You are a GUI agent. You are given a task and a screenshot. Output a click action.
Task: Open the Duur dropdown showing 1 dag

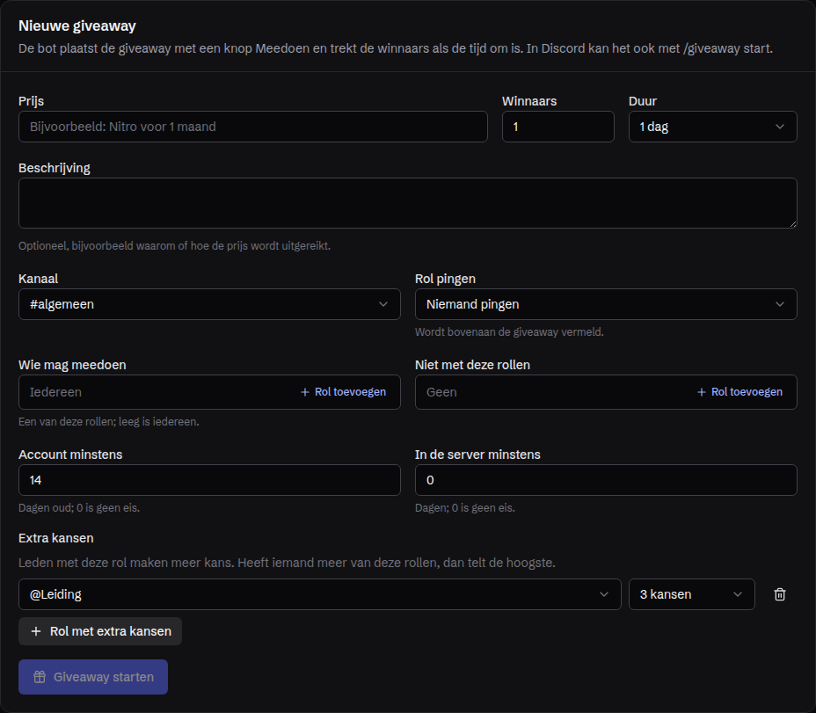coord(712,127)
